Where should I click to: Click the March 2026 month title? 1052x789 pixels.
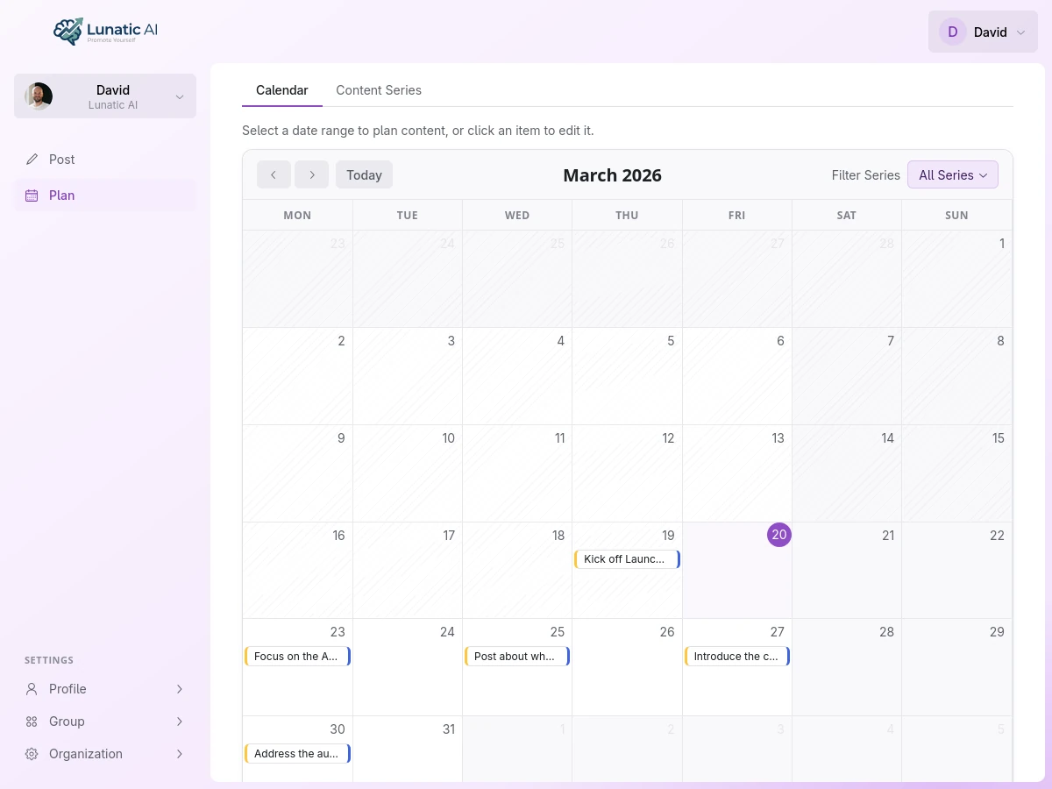click(x=612, y=174)
